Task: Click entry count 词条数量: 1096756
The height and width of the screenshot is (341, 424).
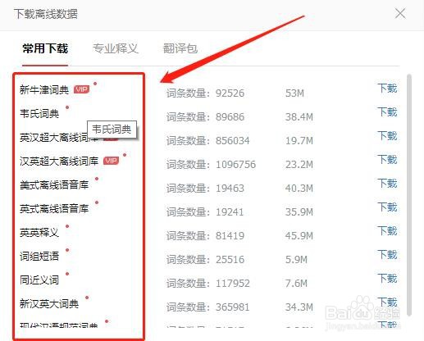Action: [x=211, y=165]
